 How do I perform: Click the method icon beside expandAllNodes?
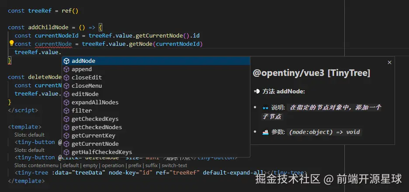click(66, 102)
